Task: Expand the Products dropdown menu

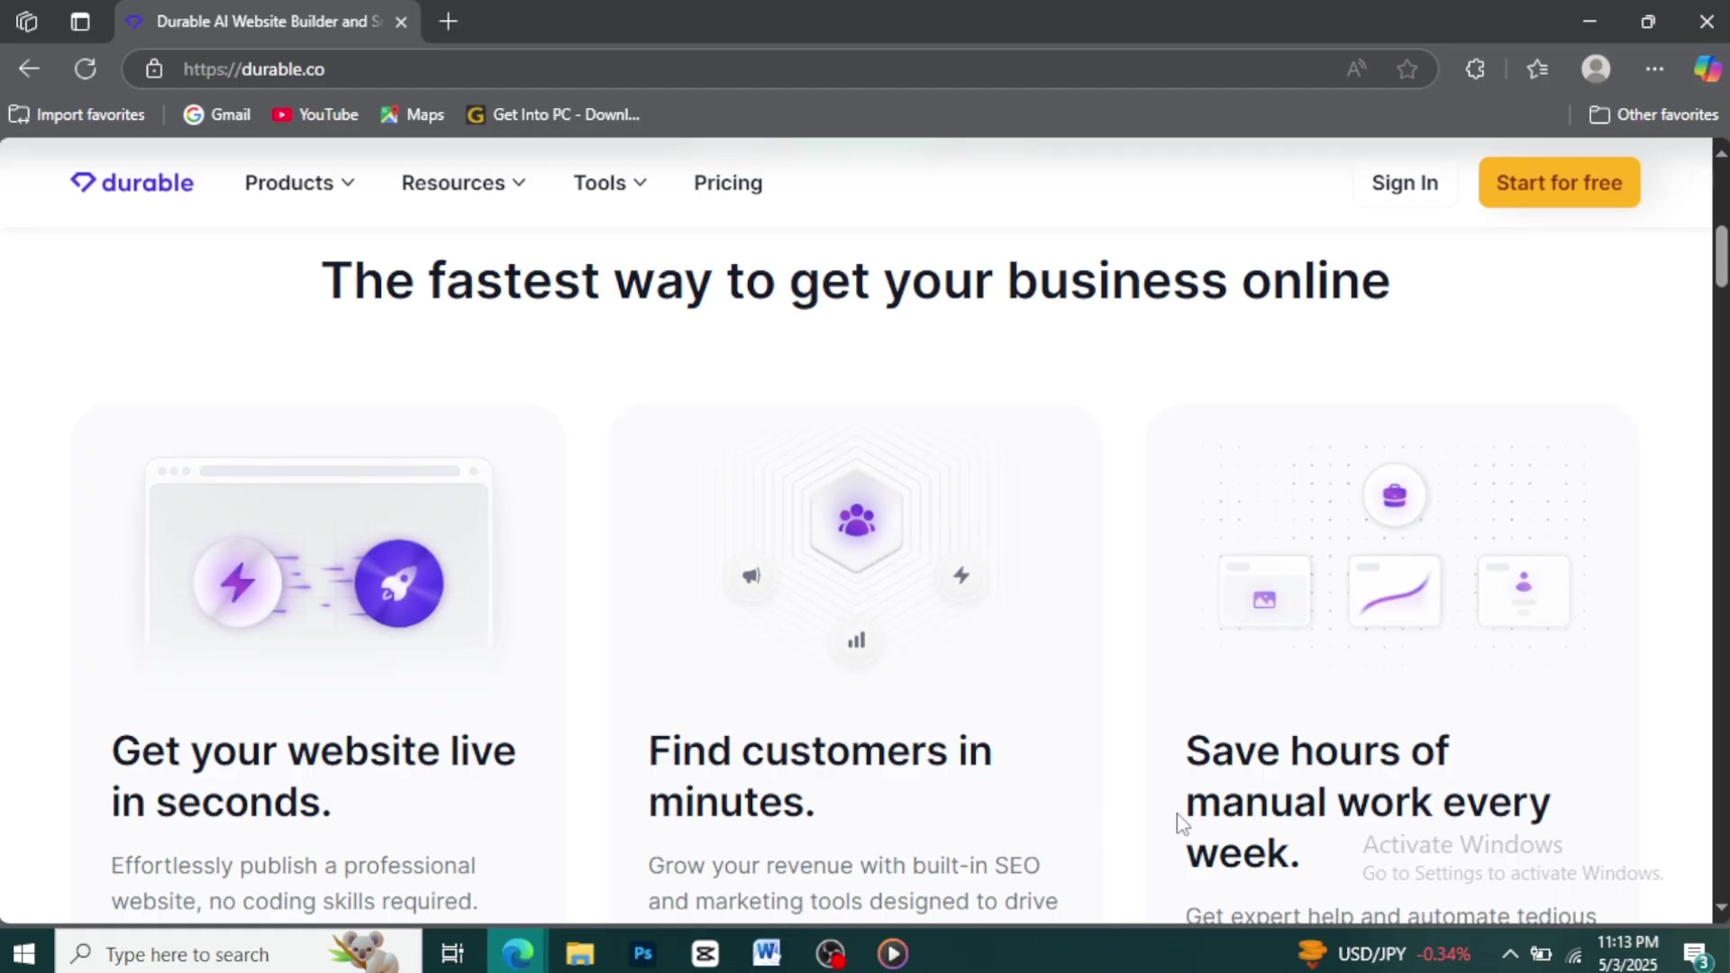Action: pyautogui.click(x=299, y=183)
